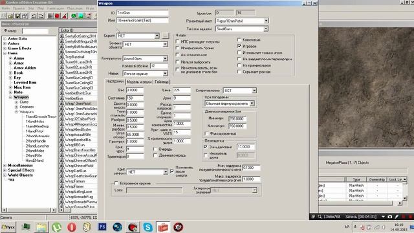
Task: Click the Пуск start button
Action: pyautogui.click(x=8, y=227)
